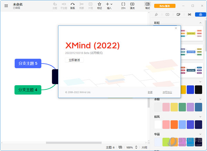Enter ZEN mode
The image size is (207, 151).
tap(123, 6)
